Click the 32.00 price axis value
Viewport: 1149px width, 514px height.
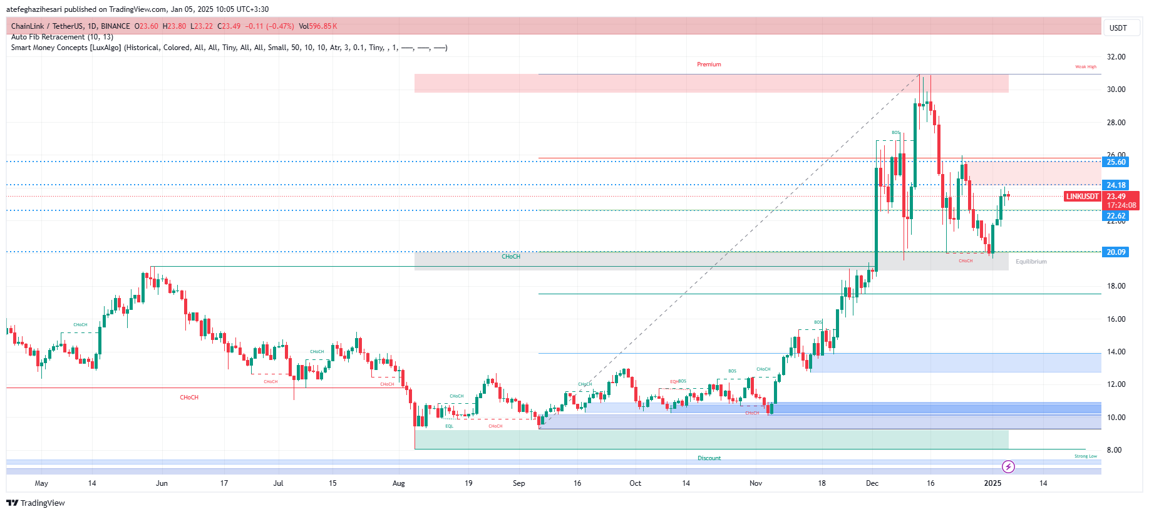click(x=1116, y=57)
